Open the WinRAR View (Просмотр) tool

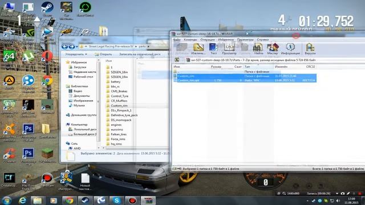tap(229, 49)
